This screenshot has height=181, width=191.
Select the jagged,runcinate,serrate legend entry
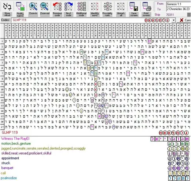(x=43, y=148)
